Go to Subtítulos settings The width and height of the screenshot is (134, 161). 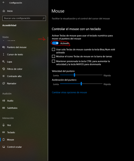pos(12,108)
